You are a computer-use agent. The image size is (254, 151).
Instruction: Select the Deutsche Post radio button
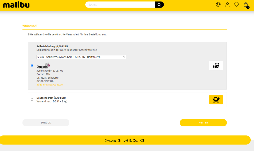point(32,100)
